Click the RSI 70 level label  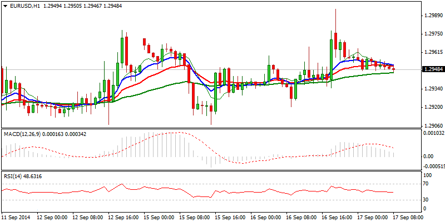point(426,184)
